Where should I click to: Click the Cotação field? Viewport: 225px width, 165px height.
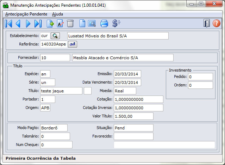pos(138,99)
